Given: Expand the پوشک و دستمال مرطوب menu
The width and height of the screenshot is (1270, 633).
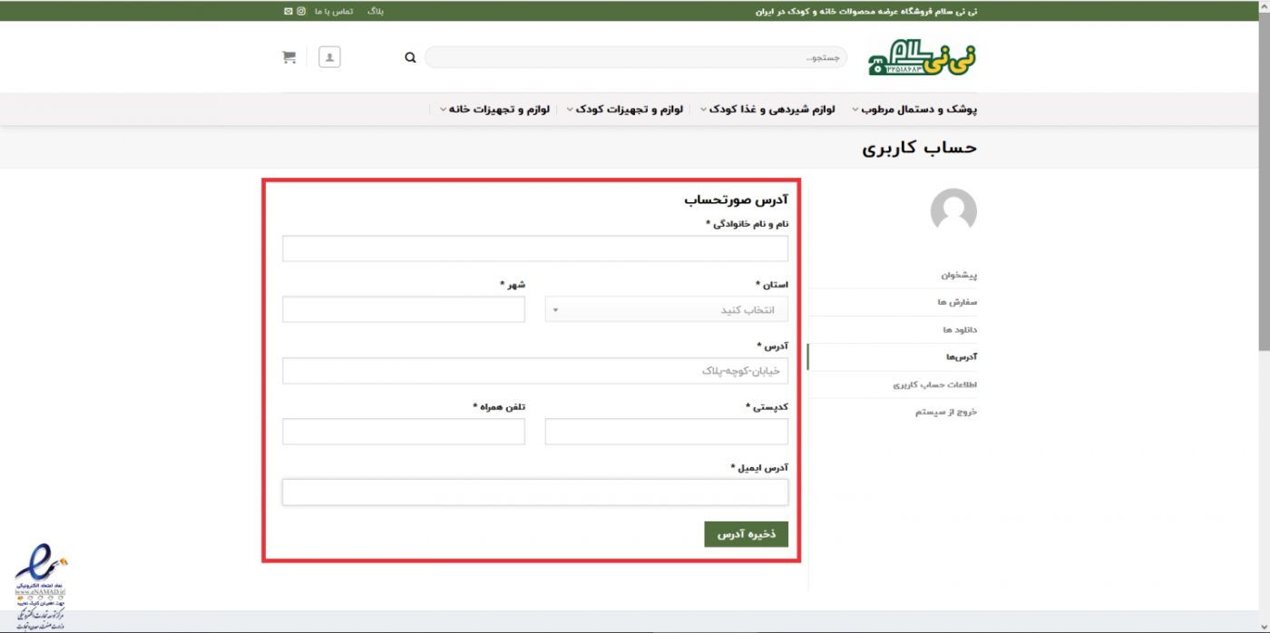Looking at the screenshot, I should 913,109.
